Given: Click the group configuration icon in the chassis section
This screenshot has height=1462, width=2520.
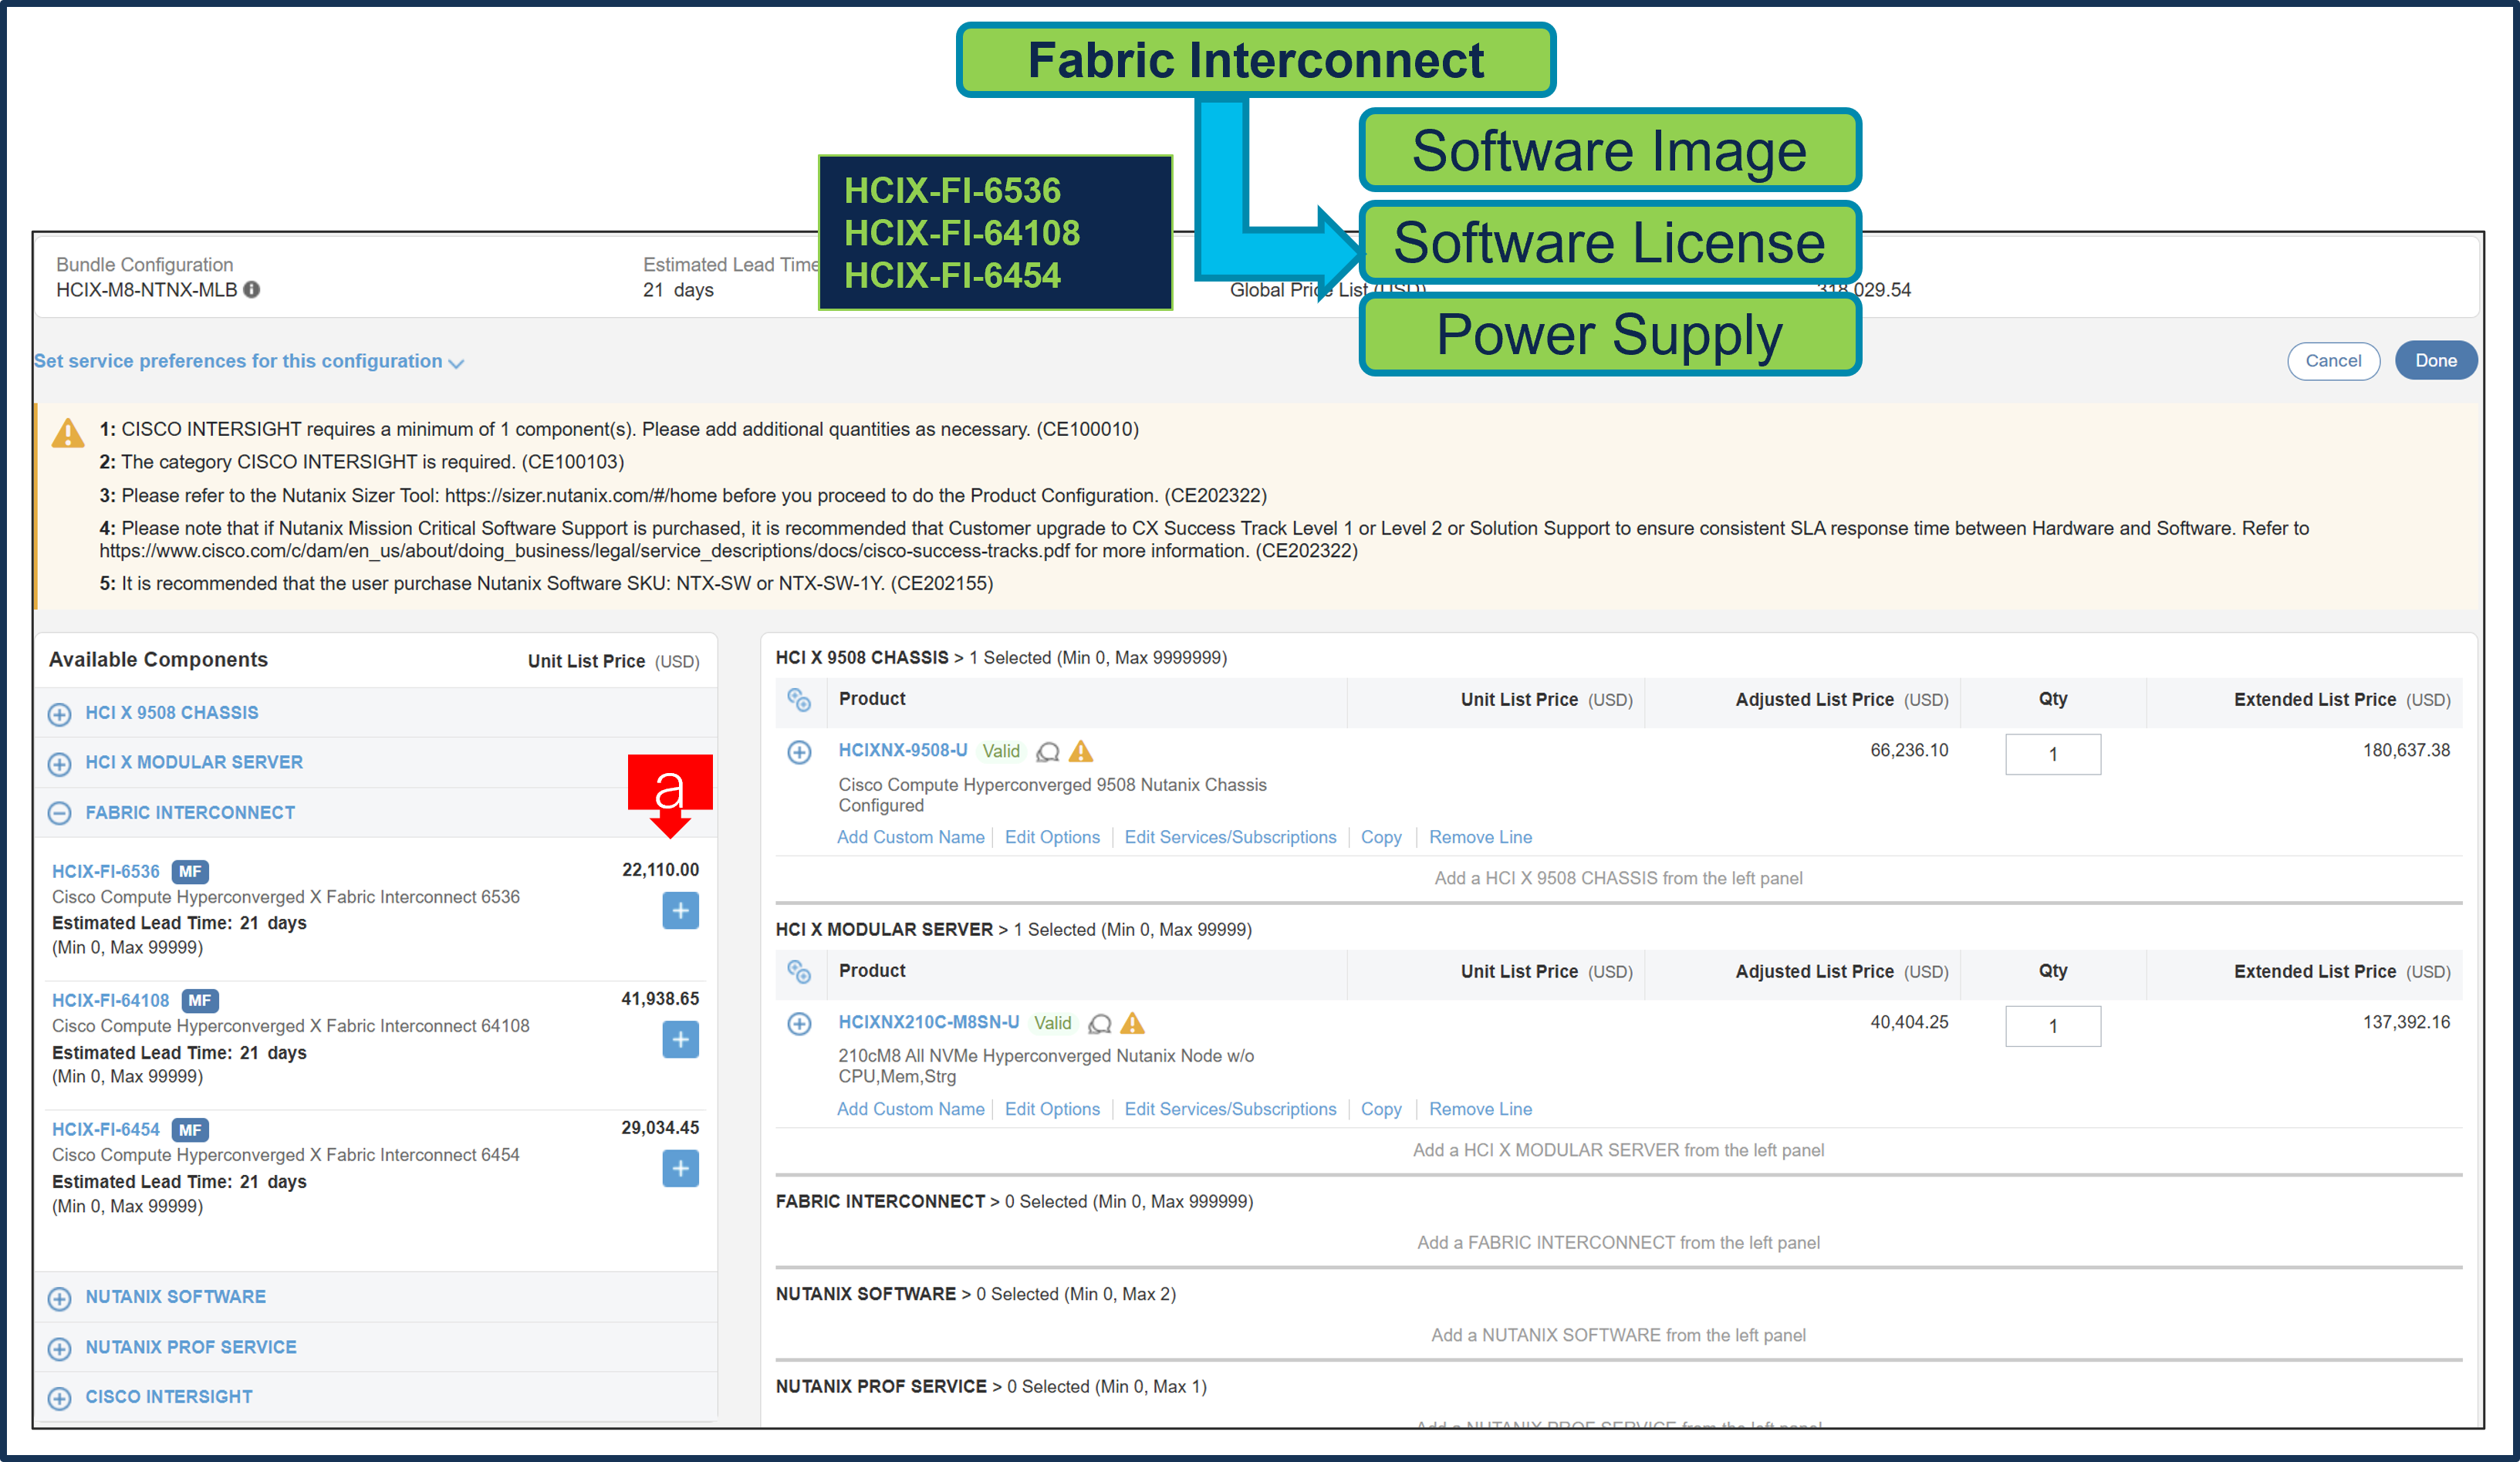Looking at the screenshot, I should pos(800,701).
